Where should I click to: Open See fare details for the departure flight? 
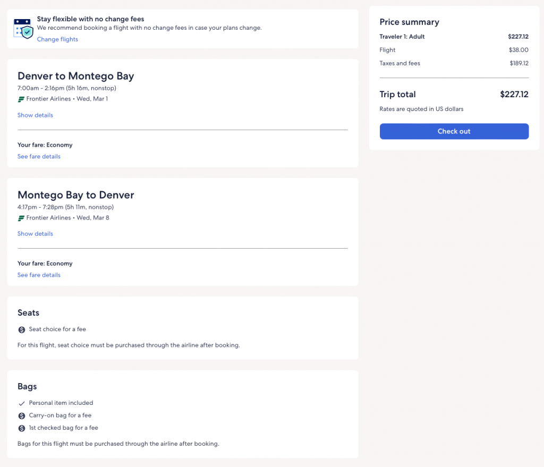39,157
